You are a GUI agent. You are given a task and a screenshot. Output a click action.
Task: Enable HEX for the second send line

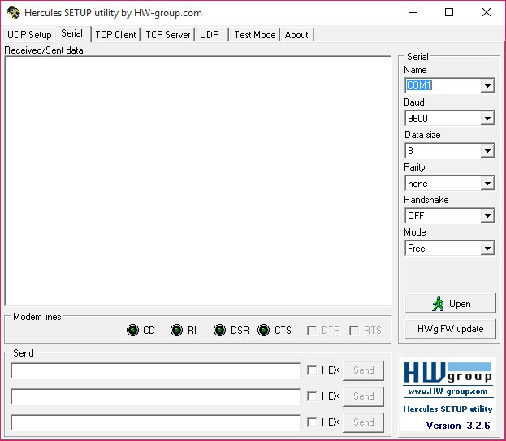(312, 396)
